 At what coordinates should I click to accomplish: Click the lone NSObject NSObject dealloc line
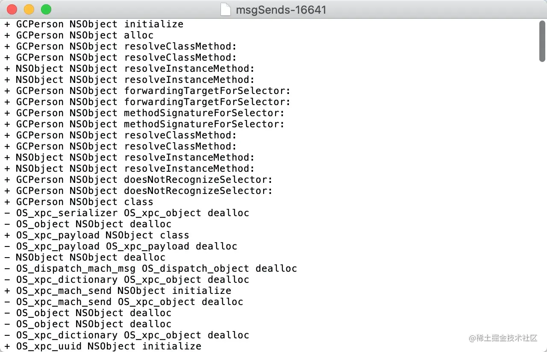point(85,257)
